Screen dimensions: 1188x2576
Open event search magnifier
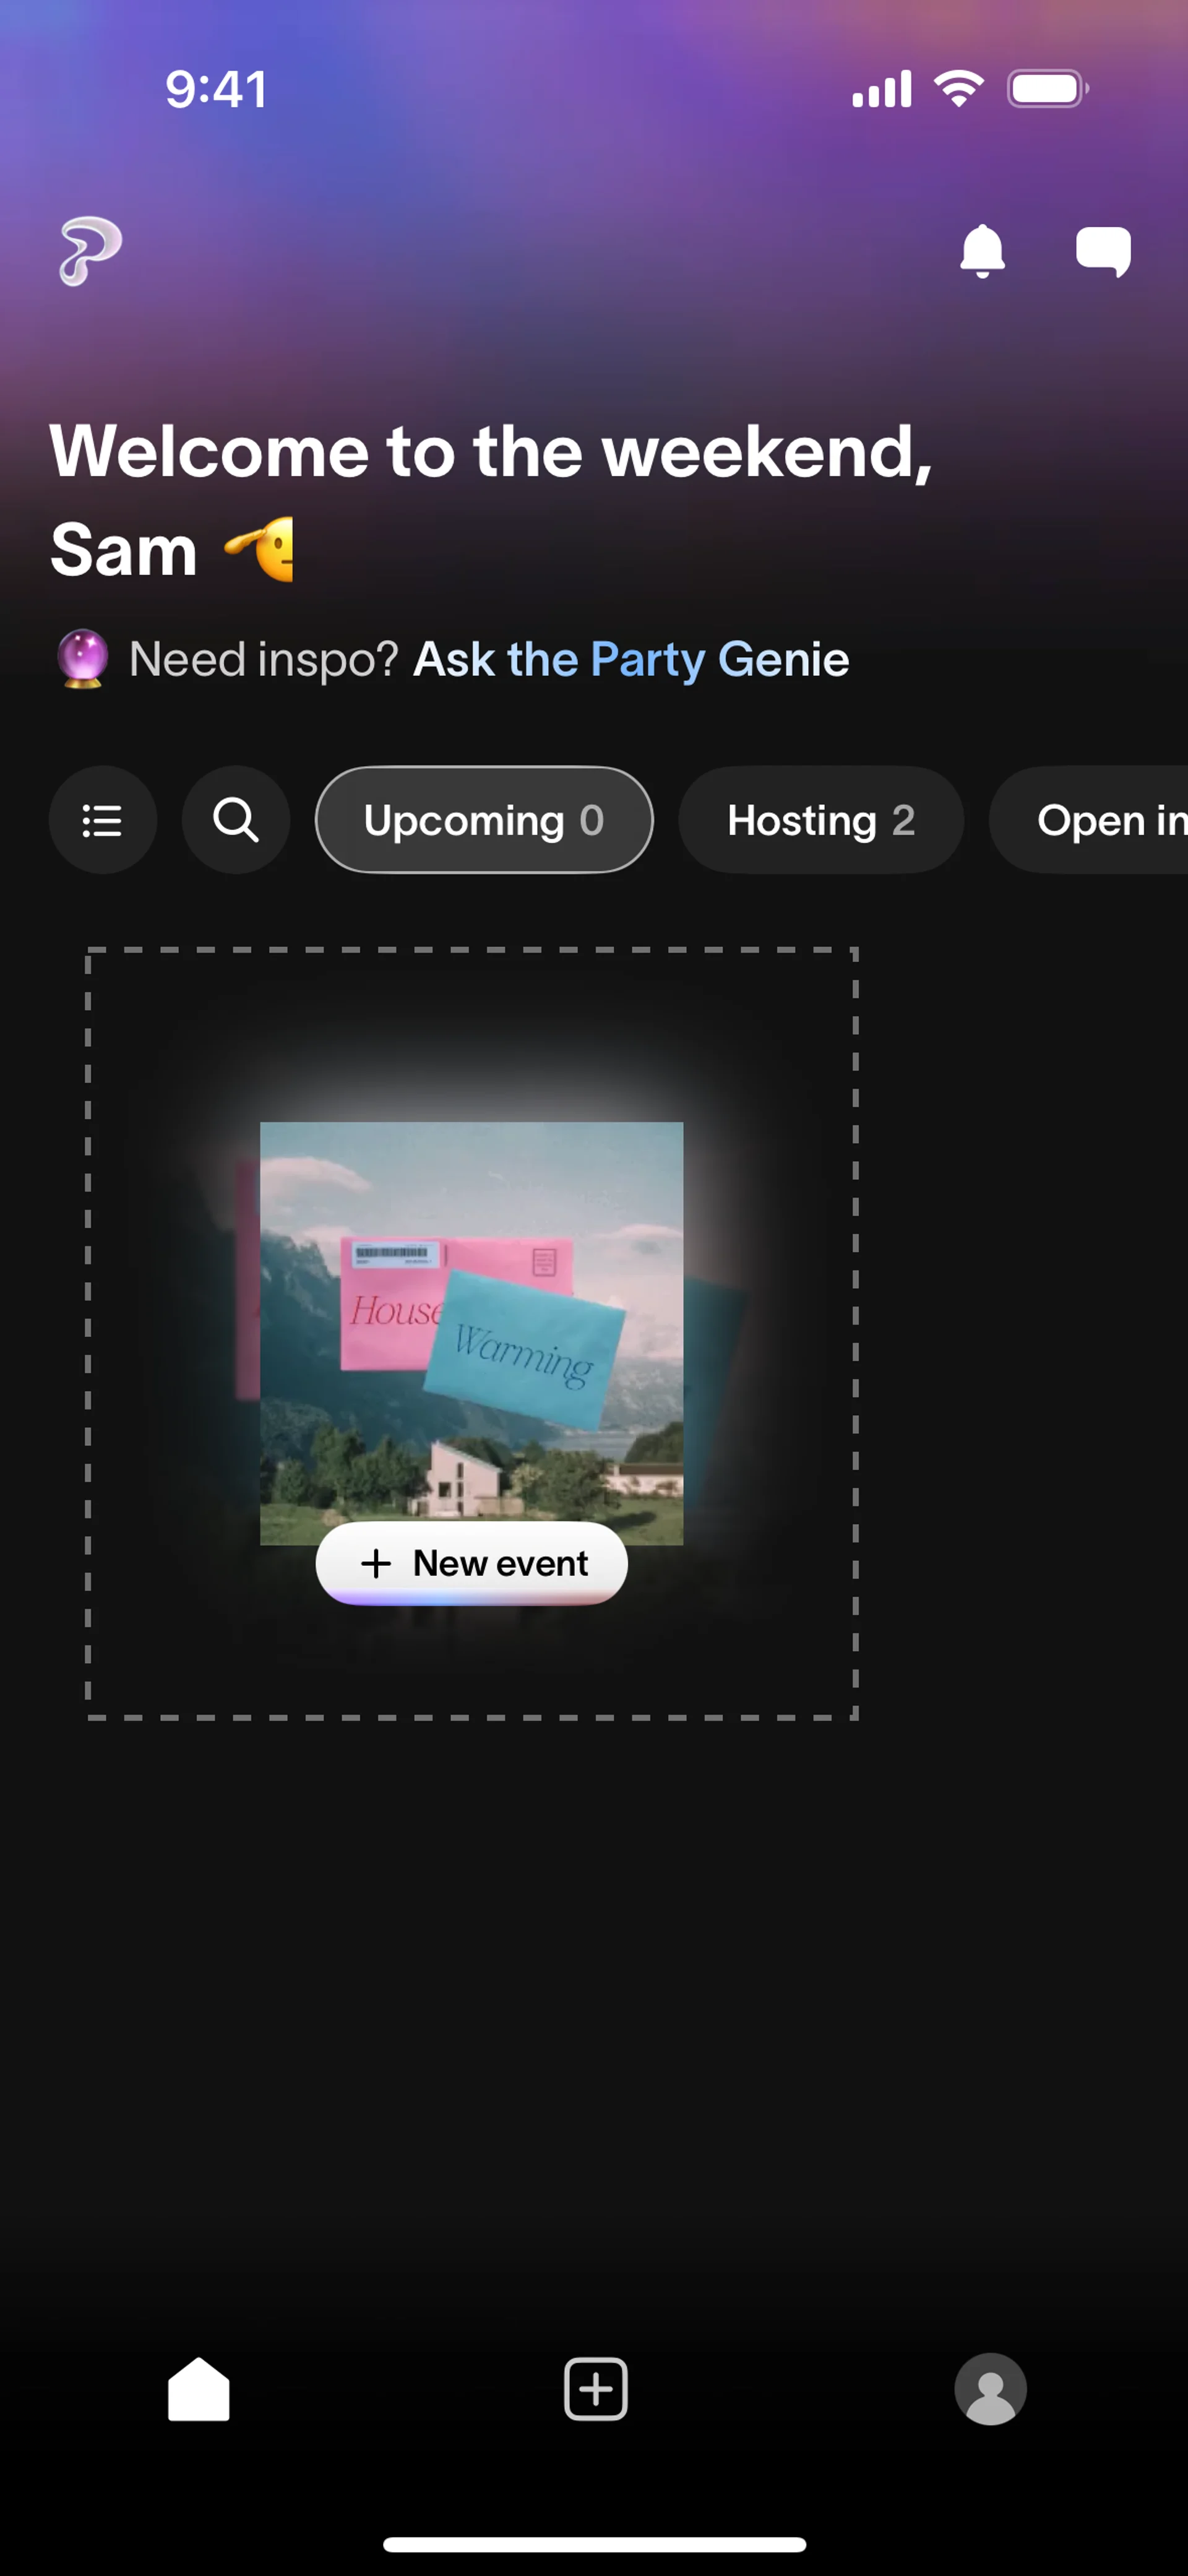coord(236,820)
